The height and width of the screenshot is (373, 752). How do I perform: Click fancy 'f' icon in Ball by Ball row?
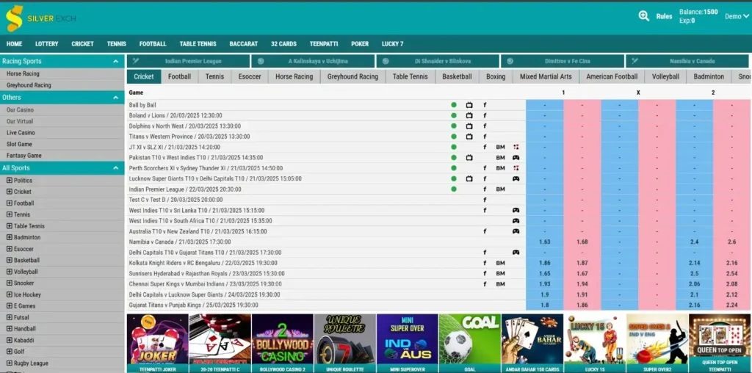point(485,105)
